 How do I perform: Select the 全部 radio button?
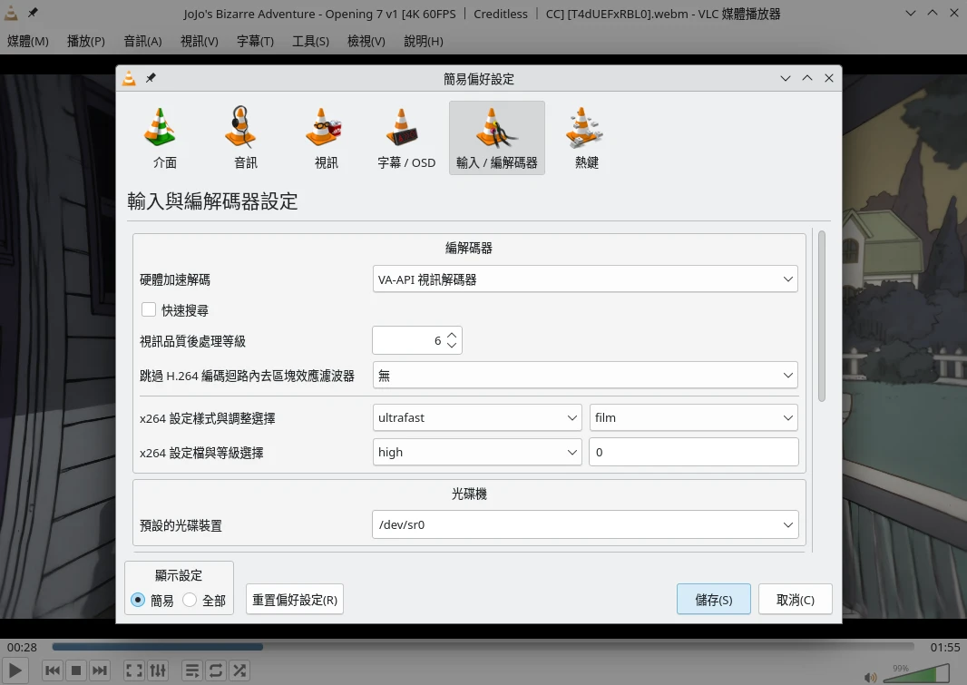tap(190, 600)
